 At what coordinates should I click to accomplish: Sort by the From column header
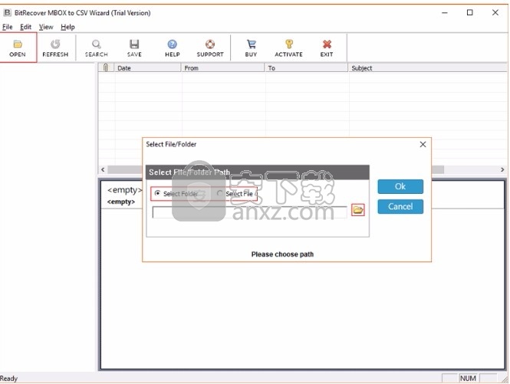pyautogui.click(x=223, y=67)
